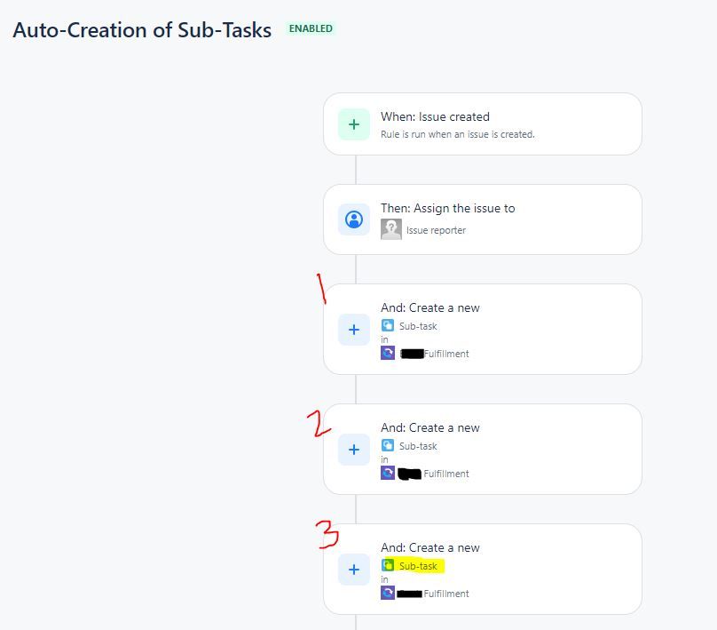The image size is (717, 630).
Task: Click the Issue reporter avatar thumbnail
Action: pyautogui.click(x=390, y=229)
